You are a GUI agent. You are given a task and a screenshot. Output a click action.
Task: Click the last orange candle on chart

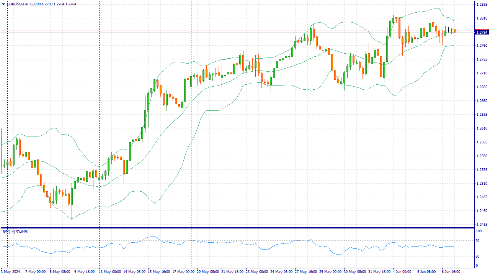tap(454, 31)
